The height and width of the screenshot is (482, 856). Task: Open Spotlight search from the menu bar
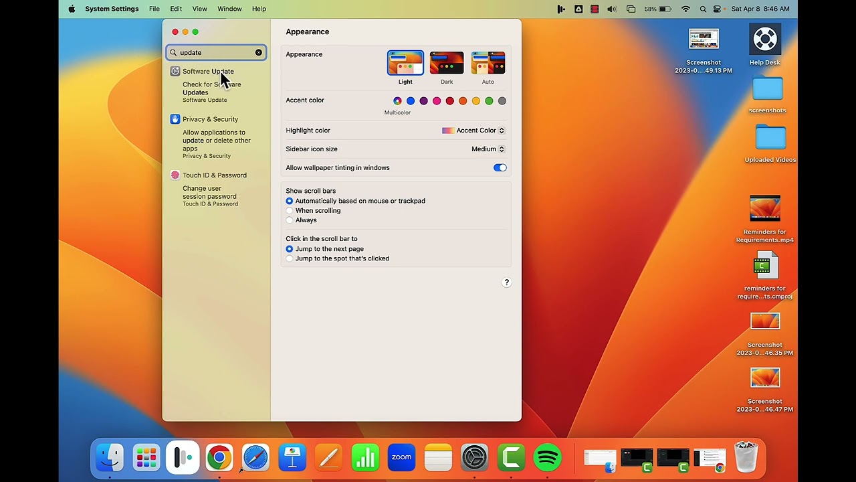(x=703, y=9)
